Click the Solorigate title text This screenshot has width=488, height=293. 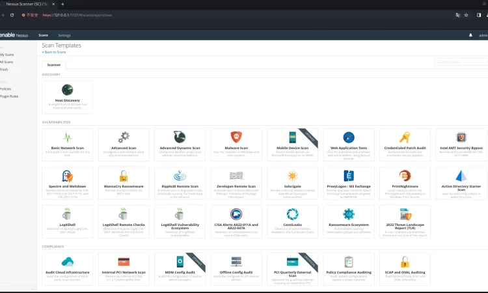[292, 186]
